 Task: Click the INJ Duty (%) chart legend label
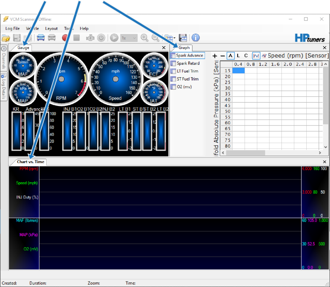pos(27,197)
